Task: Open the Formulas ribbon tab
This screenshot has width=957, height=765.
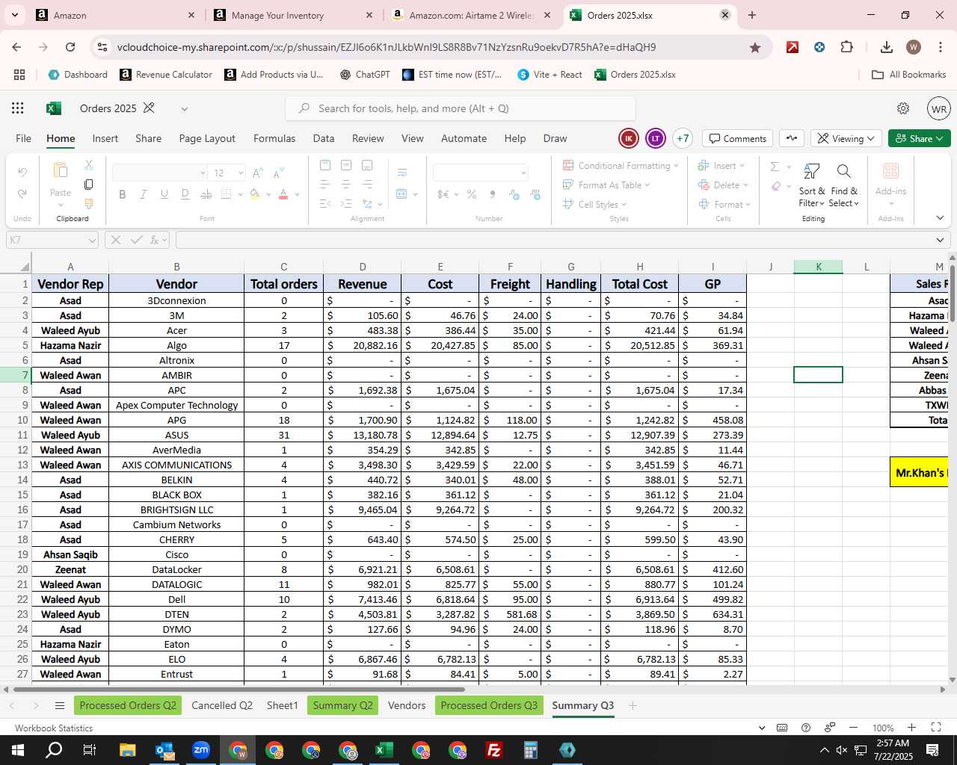Action: coord(274,138)
